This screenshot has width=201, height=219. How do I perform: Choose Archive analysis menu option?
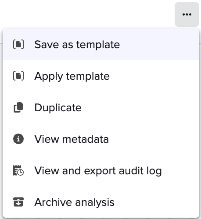101,202
